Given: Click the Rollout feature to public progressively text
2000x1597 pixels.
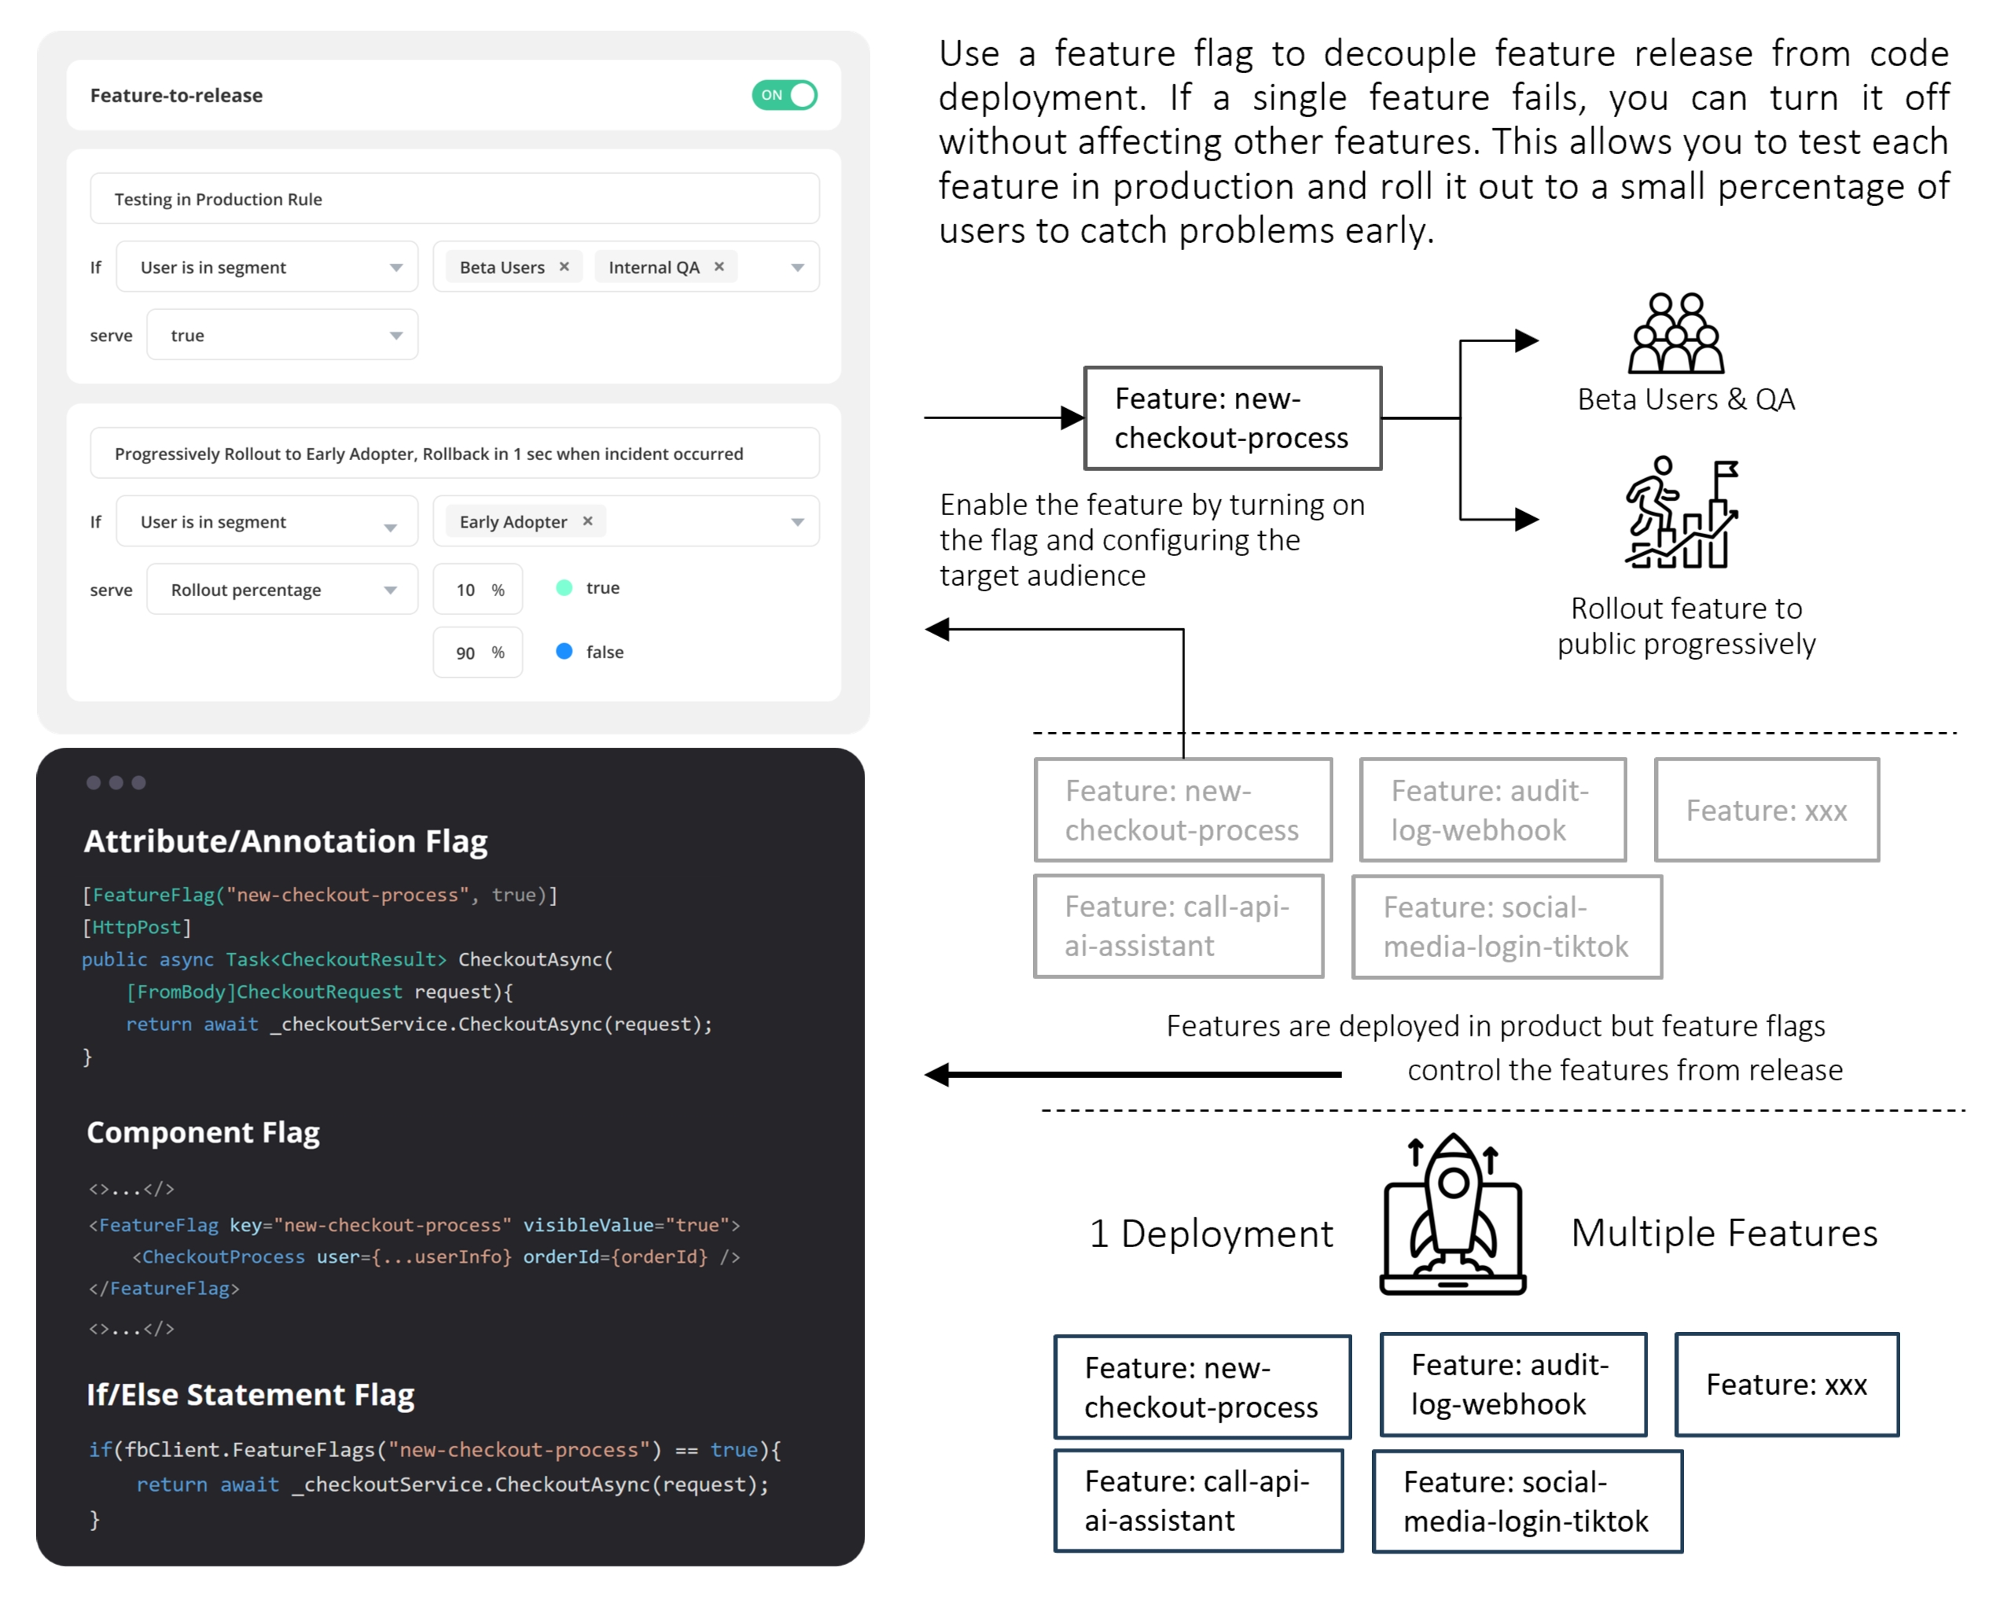Looking at the screenshot, I should pos(1686,625).
